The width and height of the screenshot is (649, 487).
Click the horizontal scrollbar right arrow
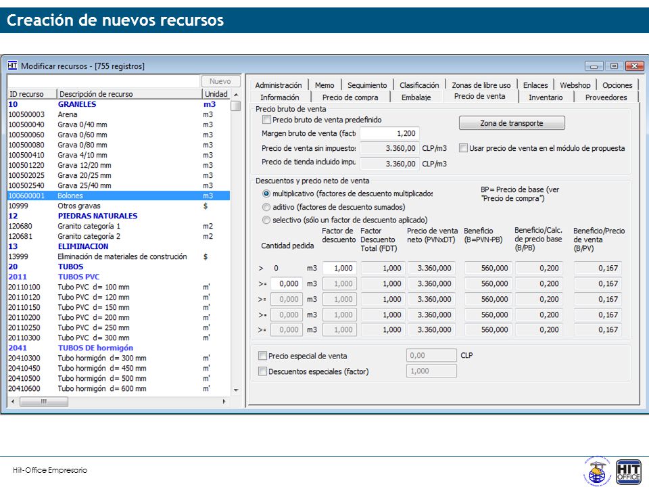point(224,401)
